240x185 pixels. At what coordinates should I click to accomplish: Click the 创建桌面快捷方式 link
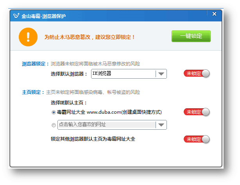click(142, 112)
